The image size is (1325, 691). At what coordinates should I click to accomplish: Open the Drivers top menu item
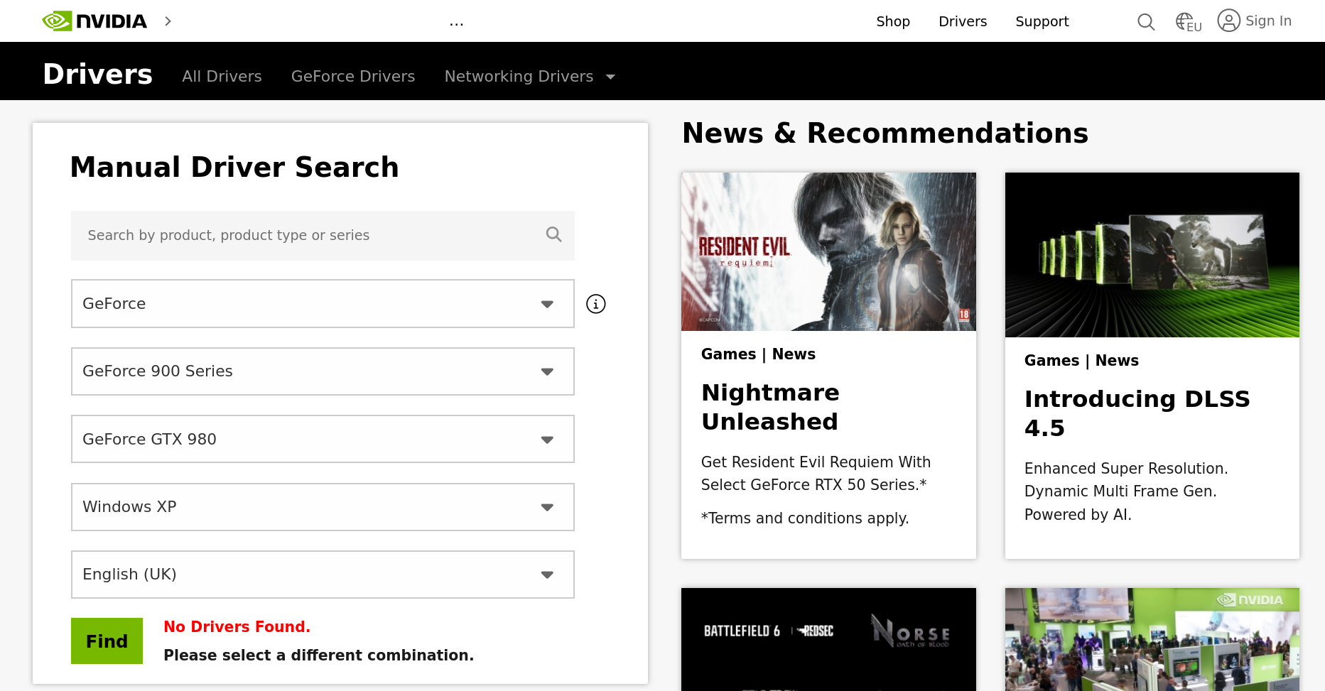pos(963,21)
